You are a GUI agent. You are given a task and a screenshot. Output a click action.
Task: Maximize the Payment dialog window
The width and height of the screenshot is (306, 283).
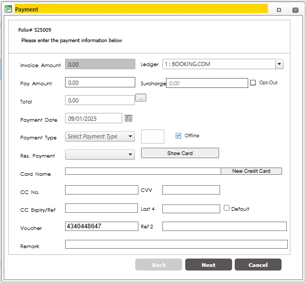point(279,10)
